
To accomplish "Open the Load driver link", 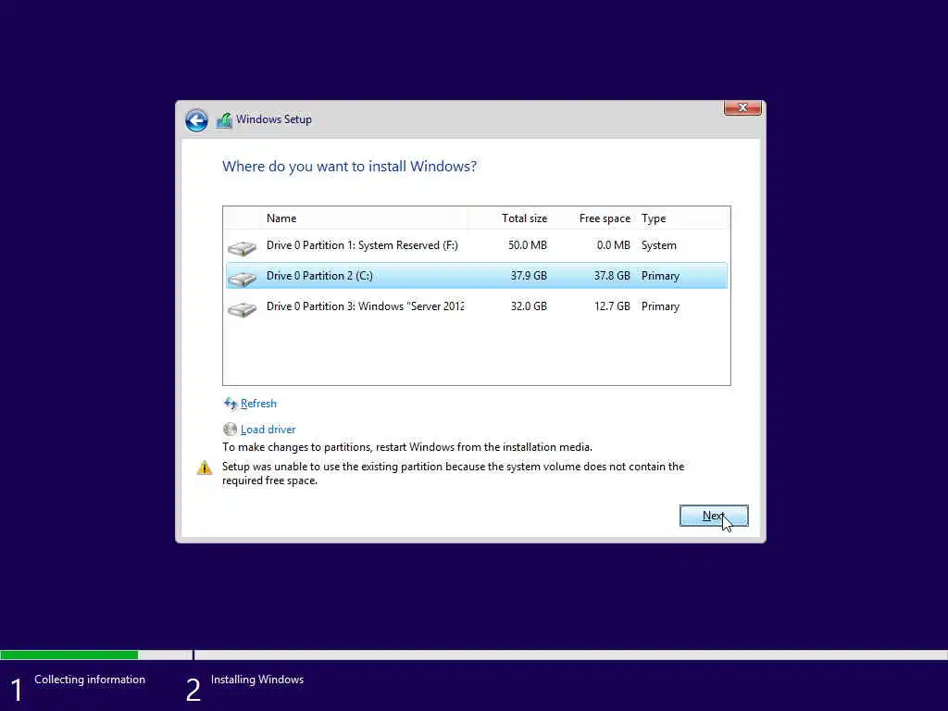I will (268, 430).
